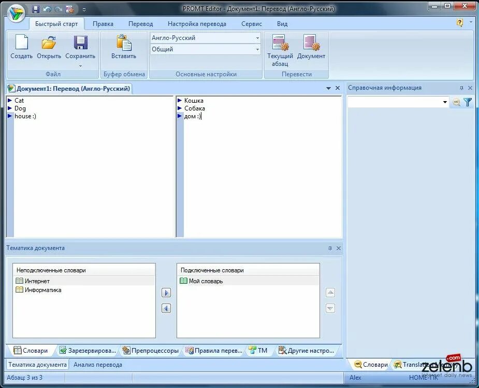Image resolution: width=479 pixels, height=388 pixels.
Task: Close the Справочная информация panel
Action: point(470,88)
